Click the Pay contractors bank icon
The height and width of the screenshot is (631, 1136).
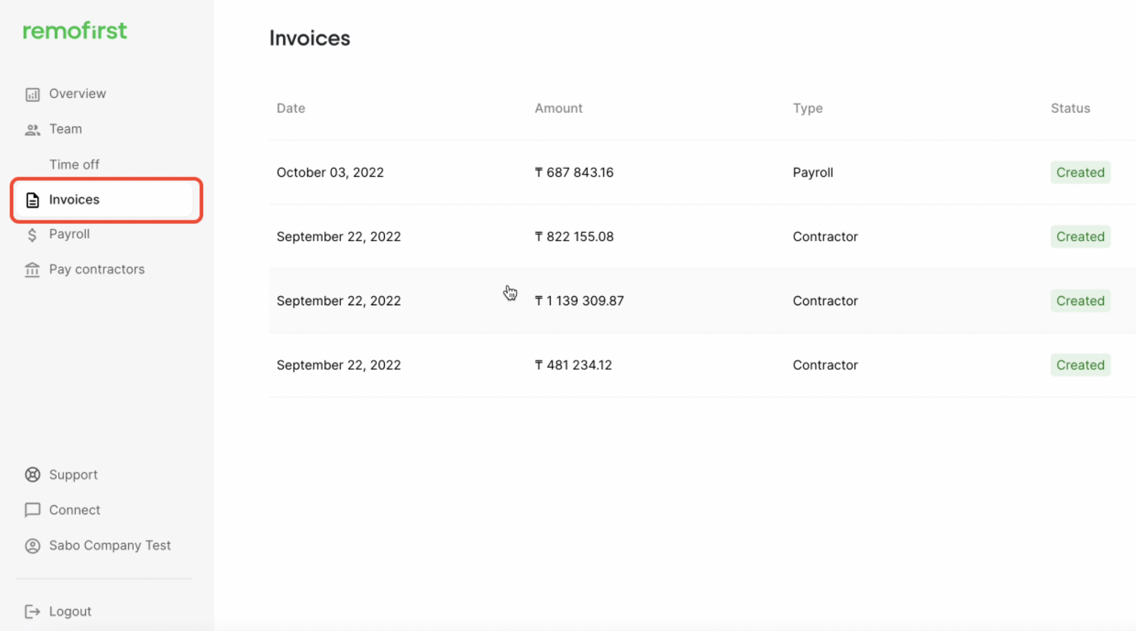click(x=32, y=270)
